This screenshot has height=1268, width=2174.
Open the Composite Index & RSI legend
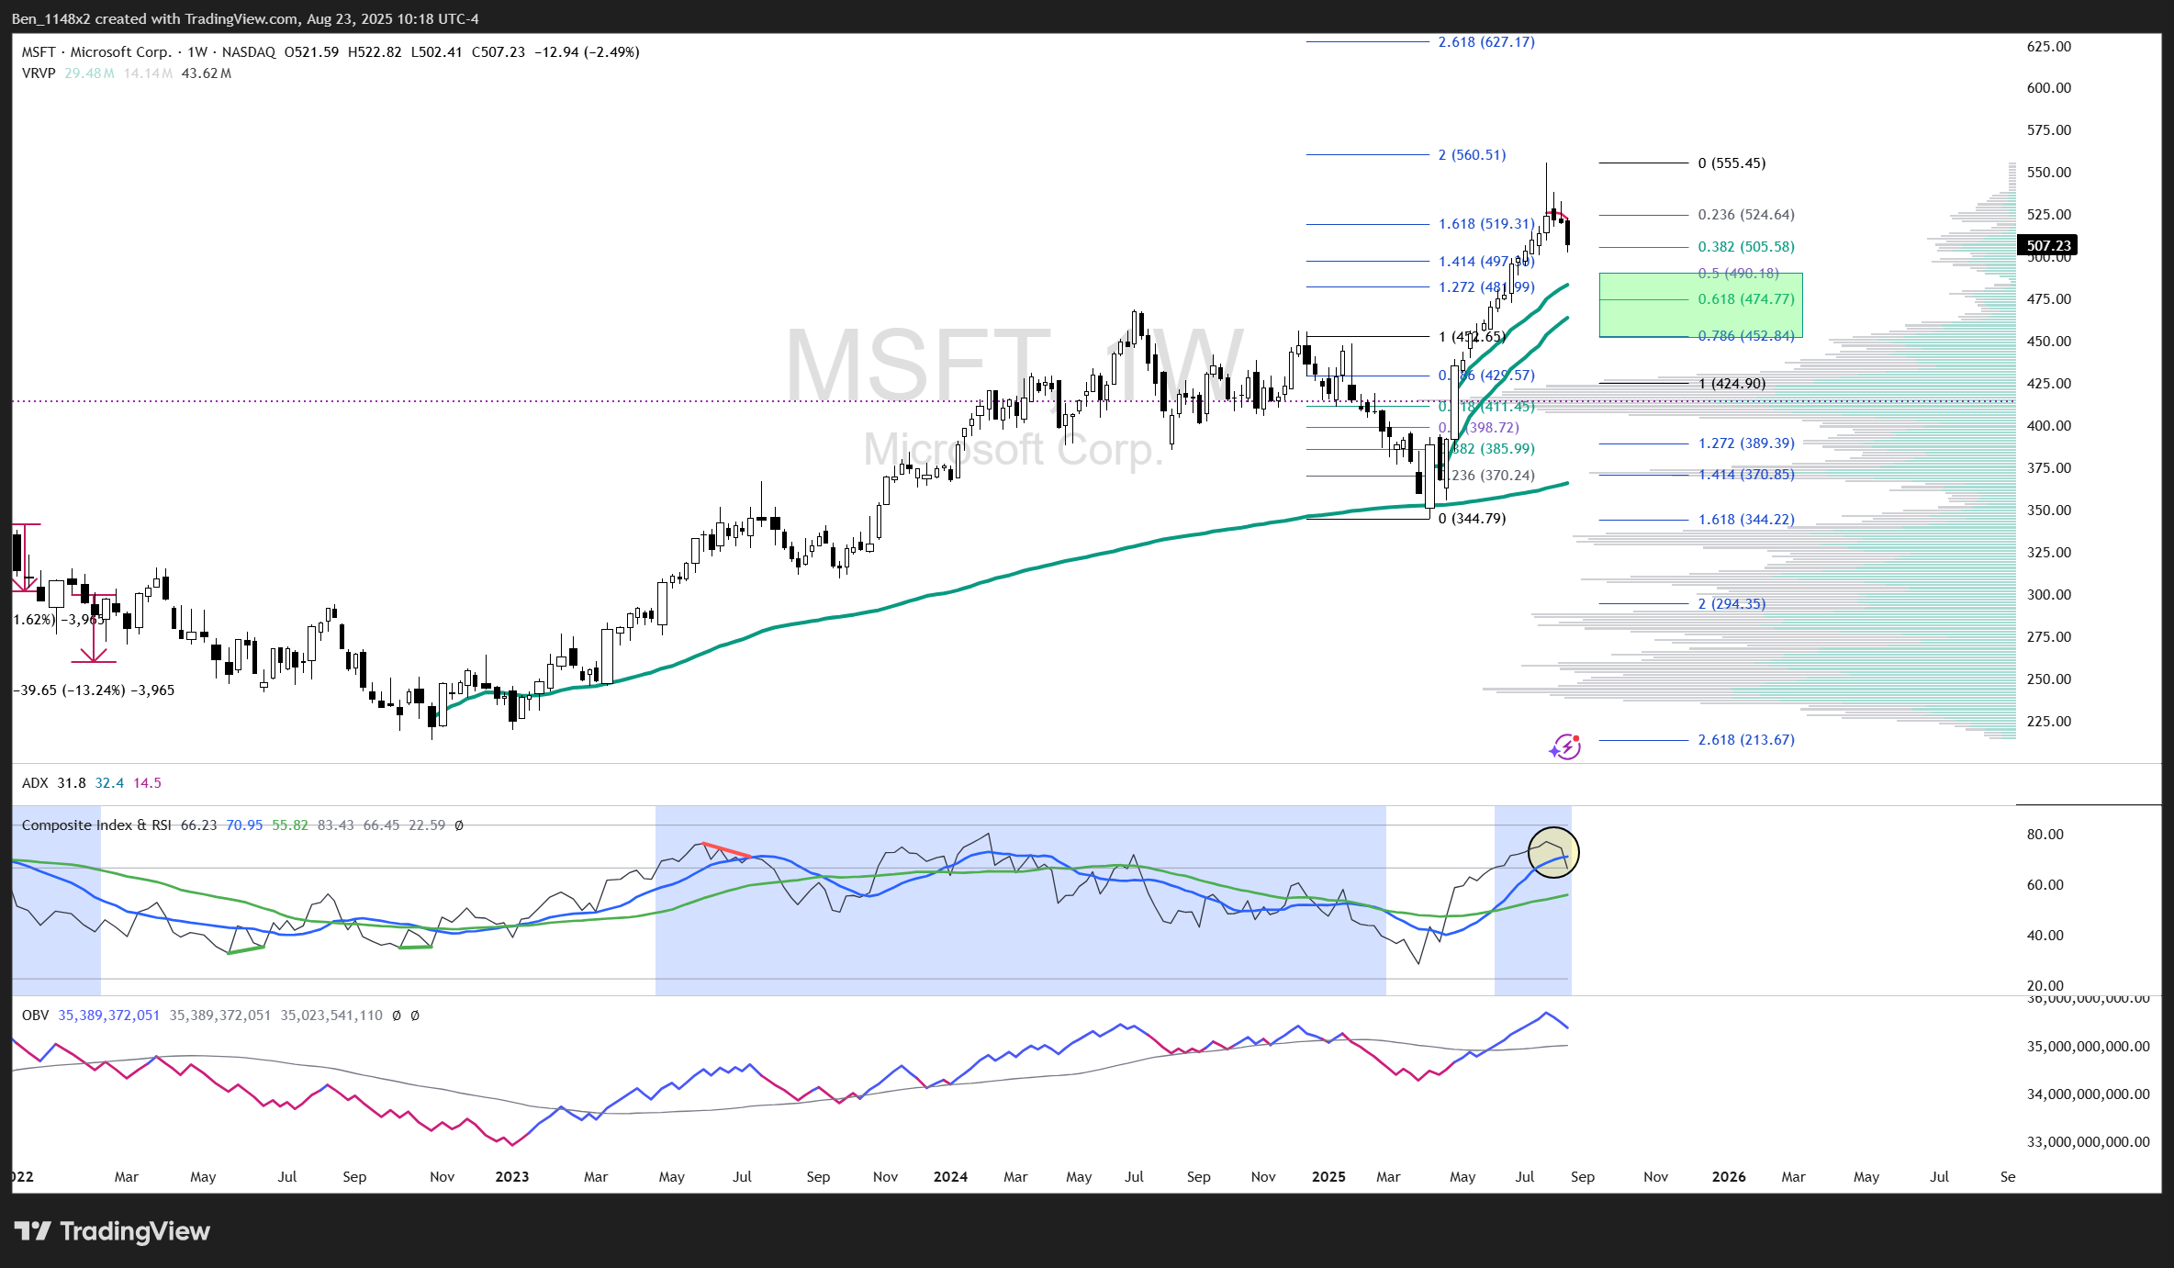click(x=96, y=825)
